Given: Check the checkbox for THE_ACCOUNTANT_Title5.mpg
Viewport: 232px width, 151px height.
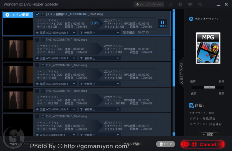Looking at the screenshot, I should click(x=37, y=116).
